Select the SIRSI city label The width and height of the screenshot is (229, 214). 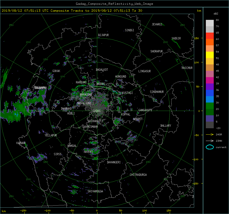pyautogui.click(x=58, y=154)
